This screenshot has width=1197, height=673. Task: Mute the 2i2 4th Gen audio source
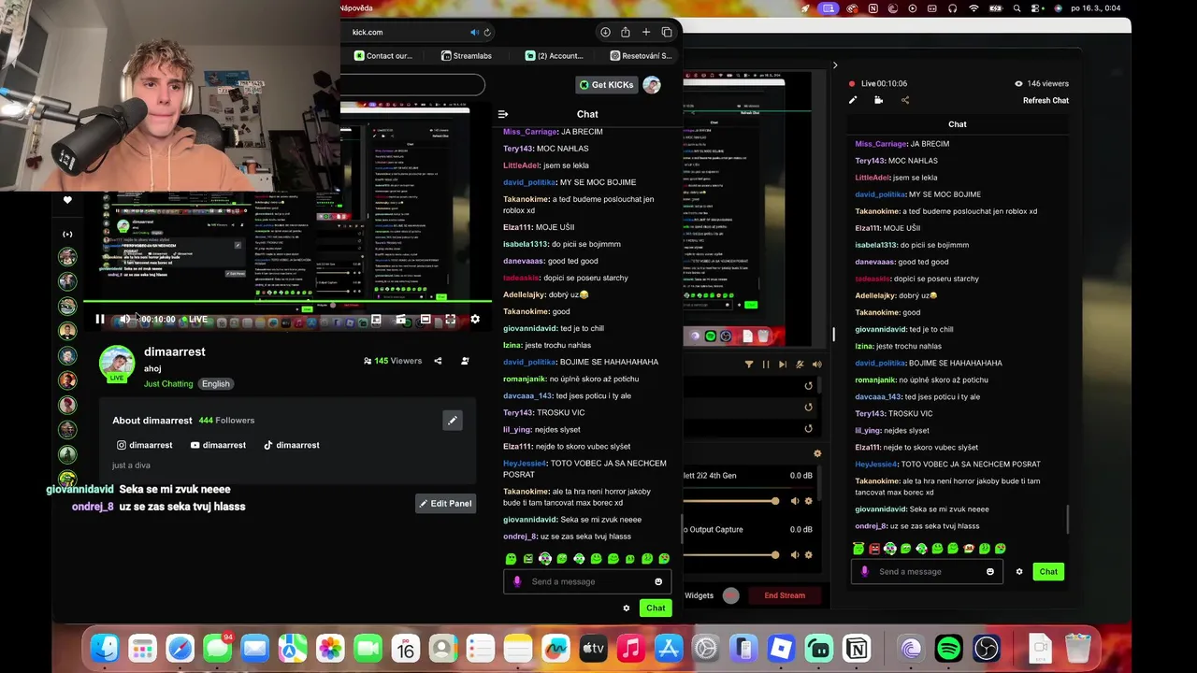795,501
